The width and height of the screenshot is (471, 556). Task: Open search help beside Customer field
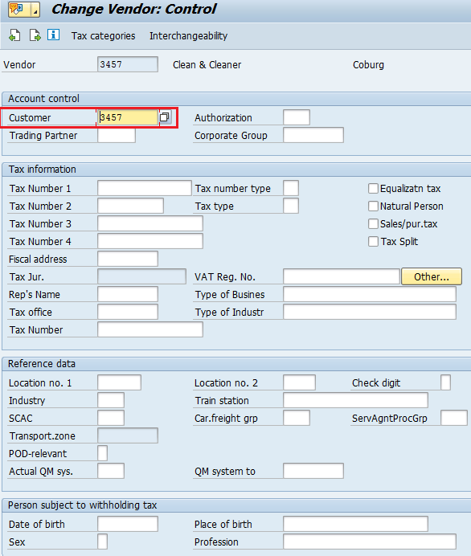pos(165,117)
